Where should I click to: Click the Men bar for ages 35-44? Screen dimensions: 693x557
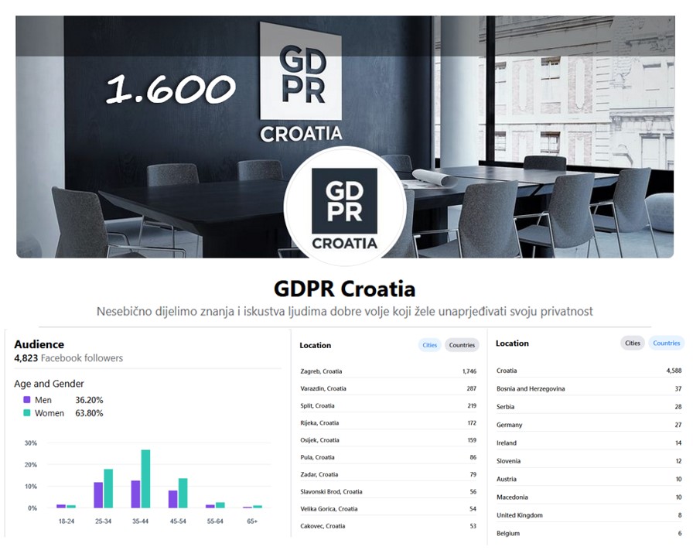[135, 494]
